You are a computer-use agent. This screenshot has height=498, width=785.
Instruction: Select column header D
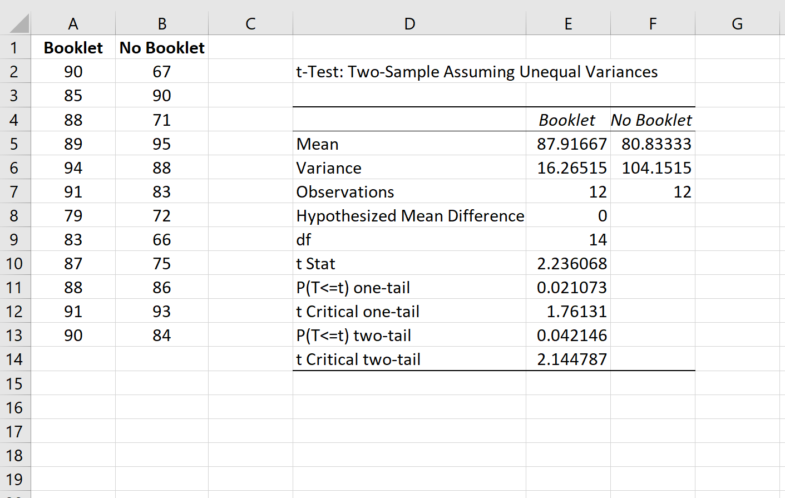(x=409, y=23)
